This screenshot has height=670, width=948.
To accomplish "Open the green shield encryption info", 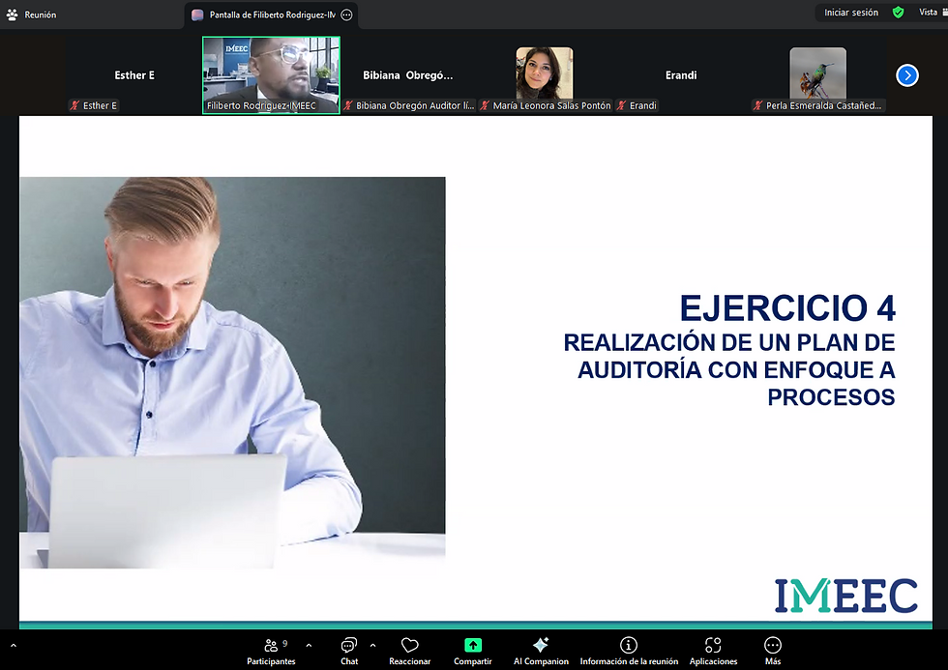I will (x=899, y=13).
